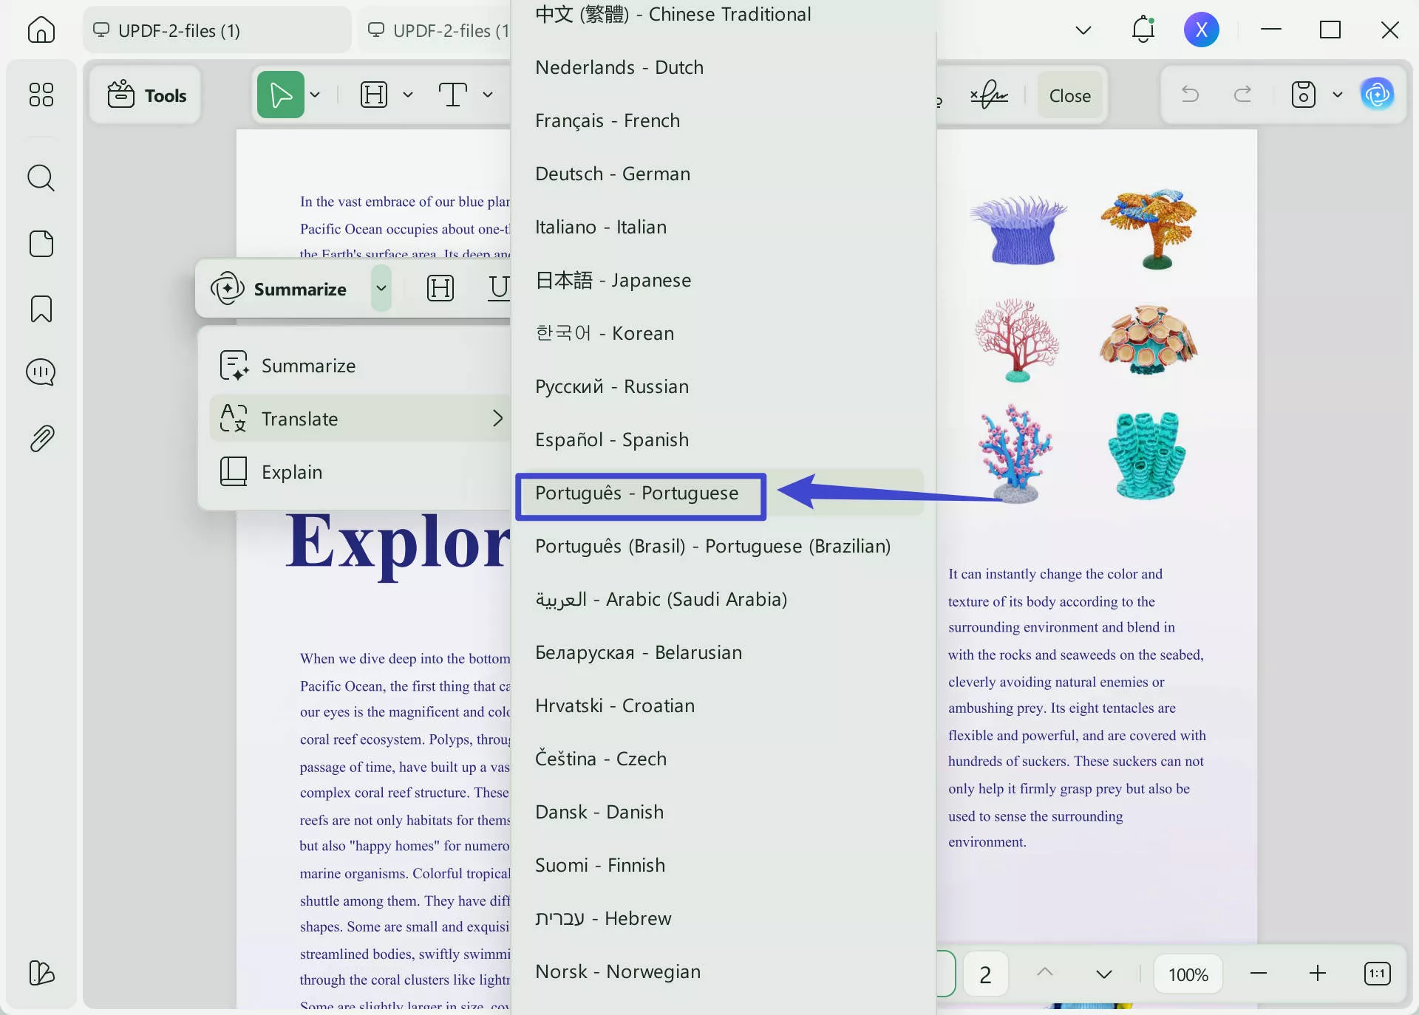Image resolution: width=1419 pixels, height=1015 pixels.
Task: Open the comments panel icon
Action: coord(41,372)
